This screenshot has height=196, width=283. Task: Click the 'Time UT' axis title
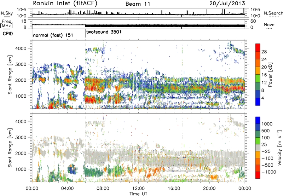coord(138,194)
